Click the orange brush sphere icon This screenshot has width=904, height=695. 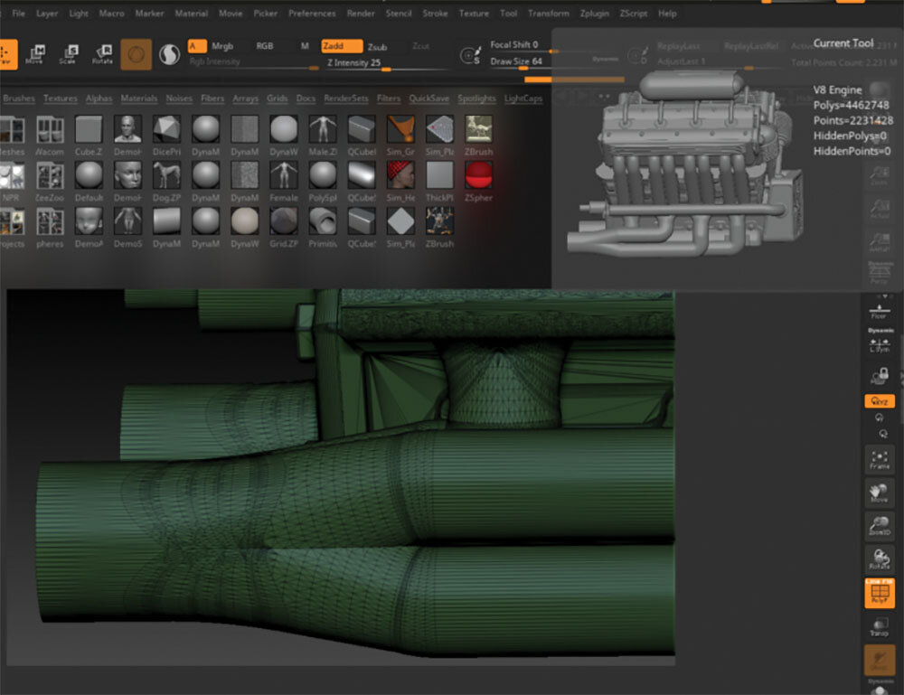tap(137, 55)
